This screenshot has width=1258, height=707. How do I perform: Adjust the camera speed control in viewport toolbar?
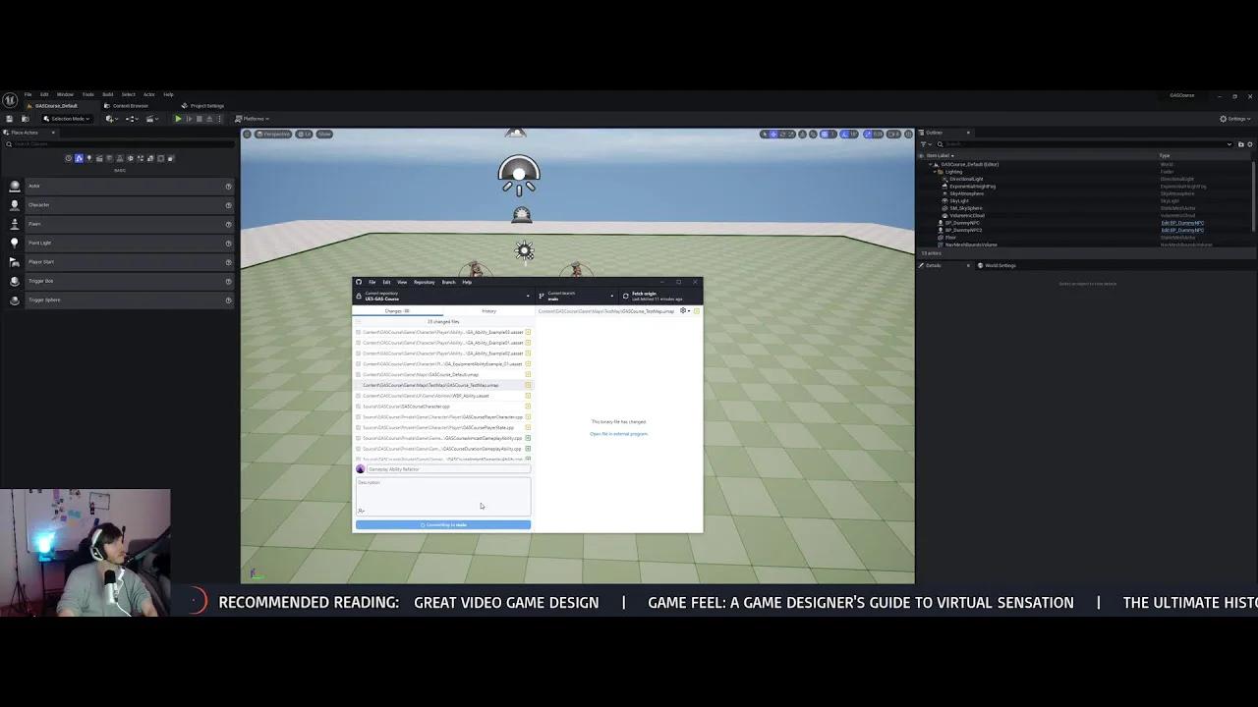(x=892, y=134)
